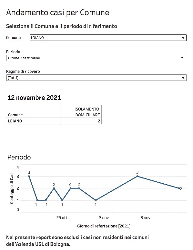Open the Comune dropdown showing LOIANO
Viewport: 193px width, 250px height.
(x=108, y=38)
